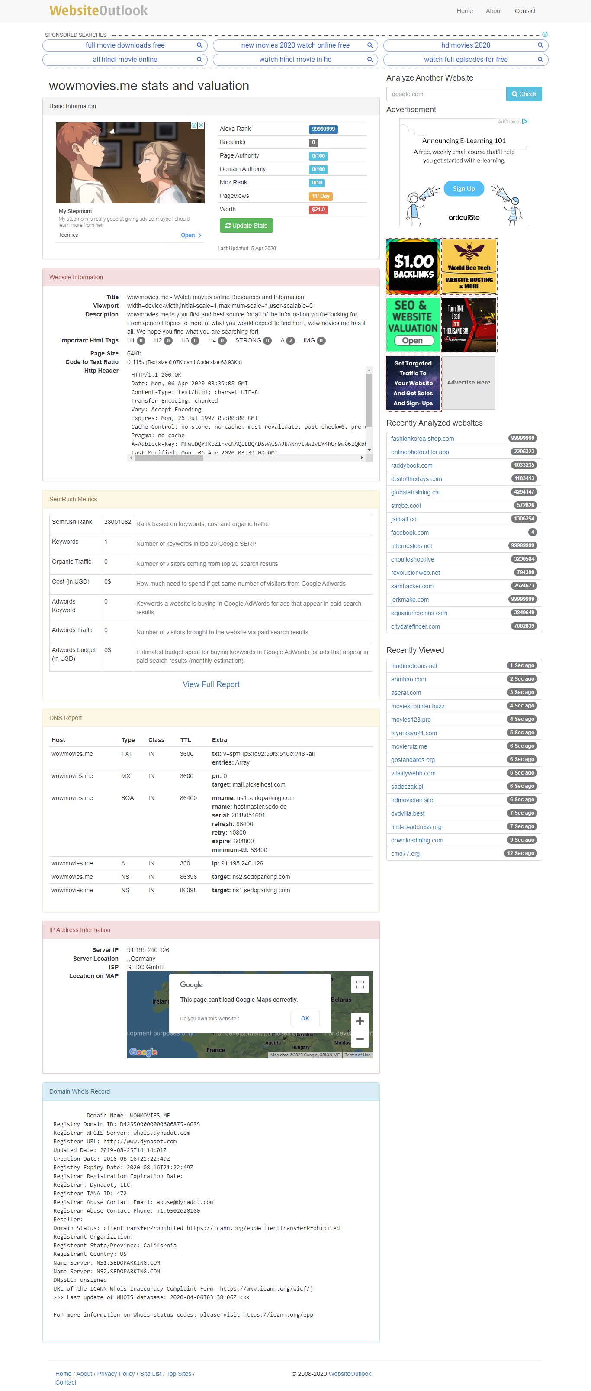Open the World Bee Tech banner
Screen dimensions: 591x1391
click(x=469, y=267)
